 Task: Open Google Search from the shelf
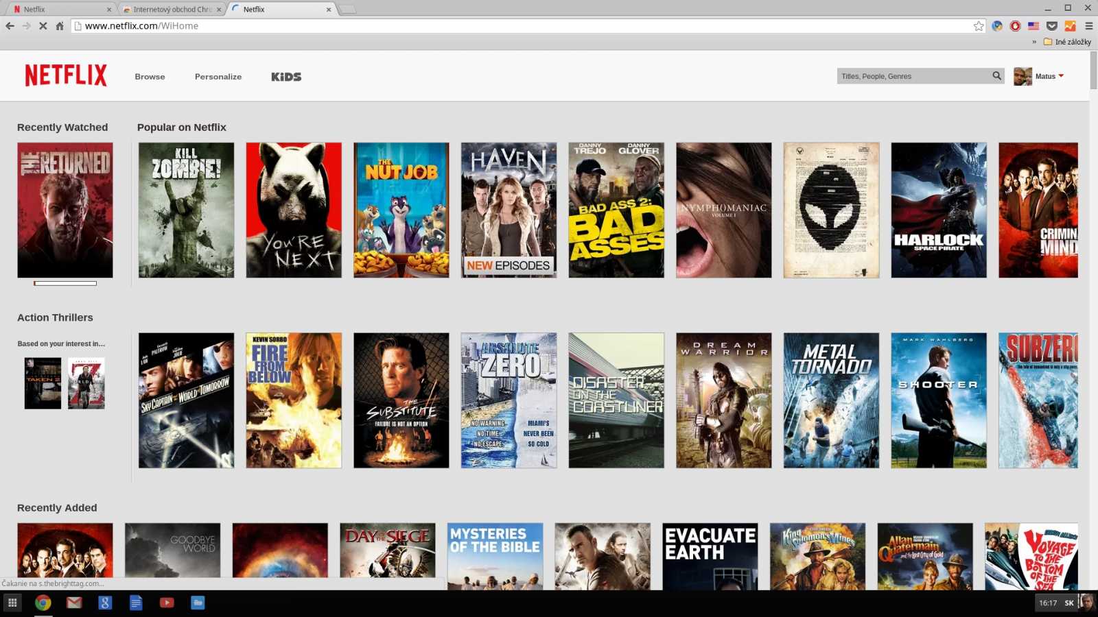coord(105,603)
